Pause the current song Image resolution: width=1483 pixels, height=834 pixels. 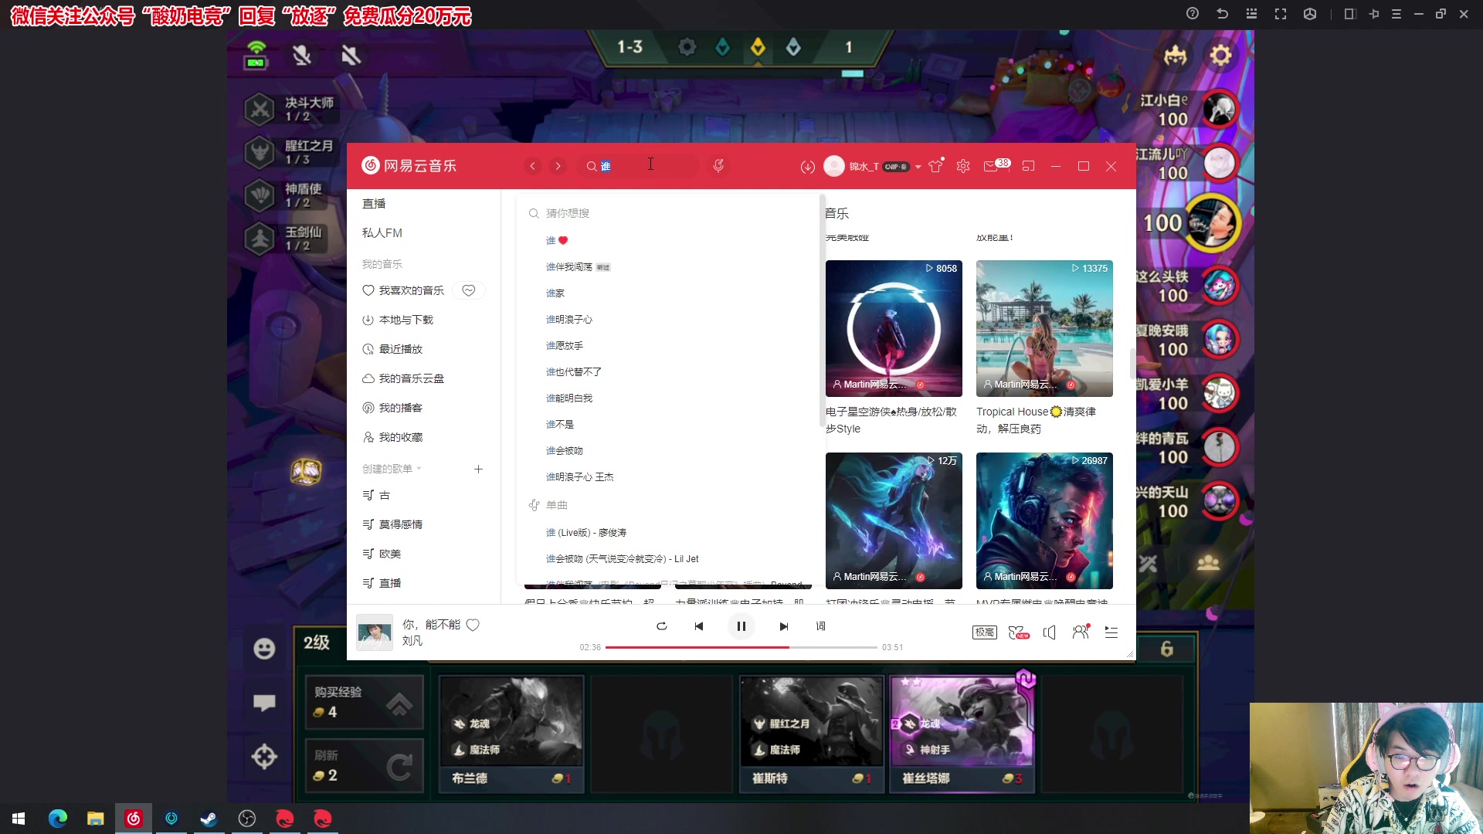point(741,626)
